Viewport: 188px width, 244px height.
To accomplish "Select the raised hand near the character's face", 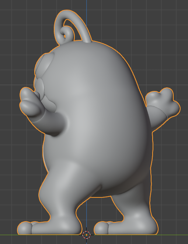I will point(30,102).
